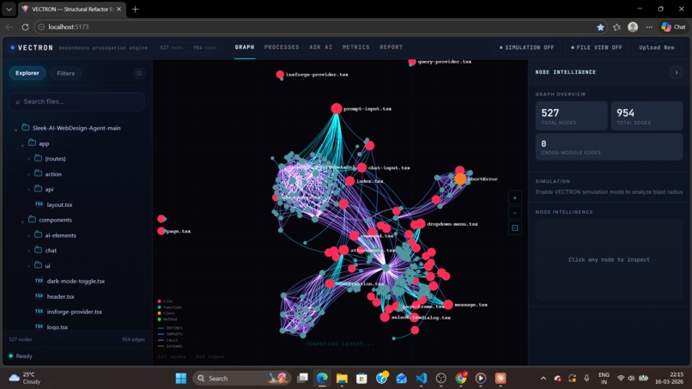This screenshot has height=389, width=692.
Task: Click the ai-elements folder icon
Action: (39, 235)
